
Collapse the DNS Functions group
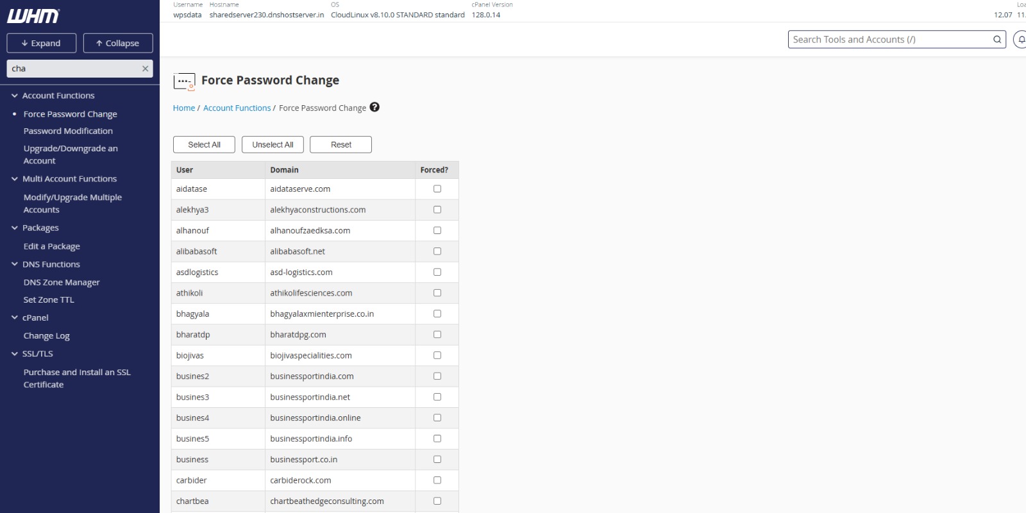point(15,264)
